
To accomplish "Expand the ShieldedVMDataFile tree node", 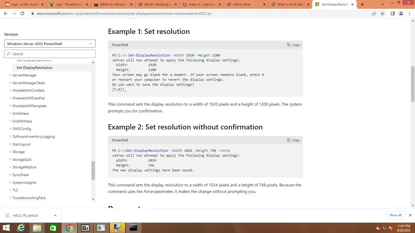I will [x=10, y=98].
